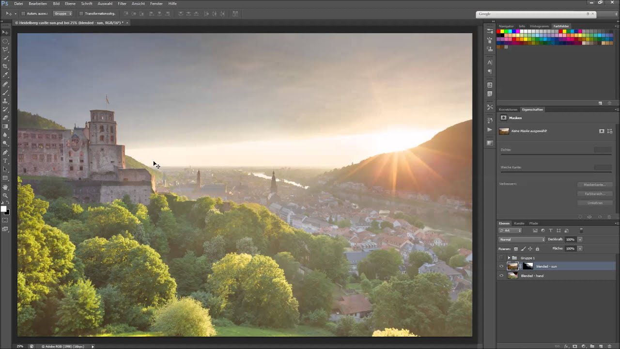Open the Datei menu

18,3
